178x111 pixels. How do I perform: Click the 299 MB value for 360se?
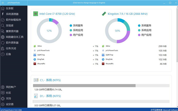tap(163, 46)
